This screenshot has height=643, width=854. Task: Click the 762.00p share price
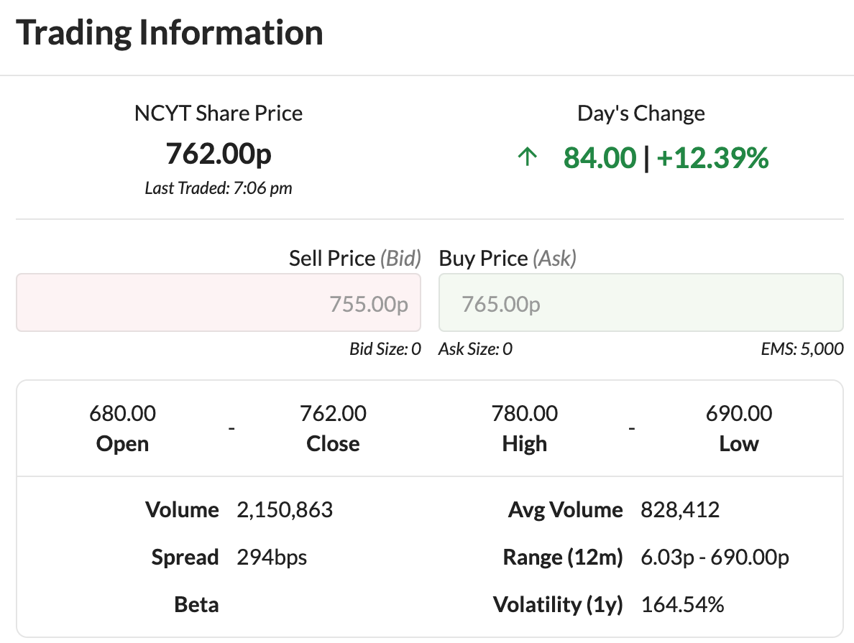point(219,154)
